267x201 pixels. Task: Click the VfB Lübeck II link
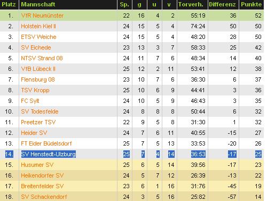pyautogui.click(x=38, y=69)
